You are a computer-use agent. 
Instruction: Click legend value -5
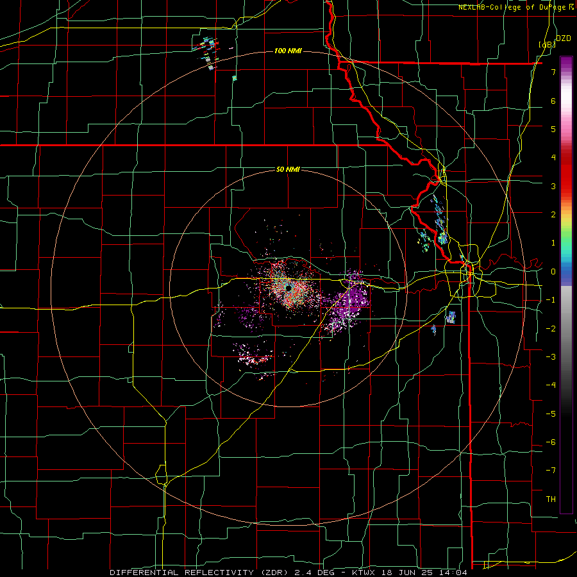point(551,414)
